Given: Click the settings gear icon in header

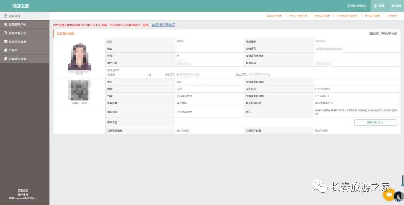Looking at the screenshot, I should [x=376, y=6].
